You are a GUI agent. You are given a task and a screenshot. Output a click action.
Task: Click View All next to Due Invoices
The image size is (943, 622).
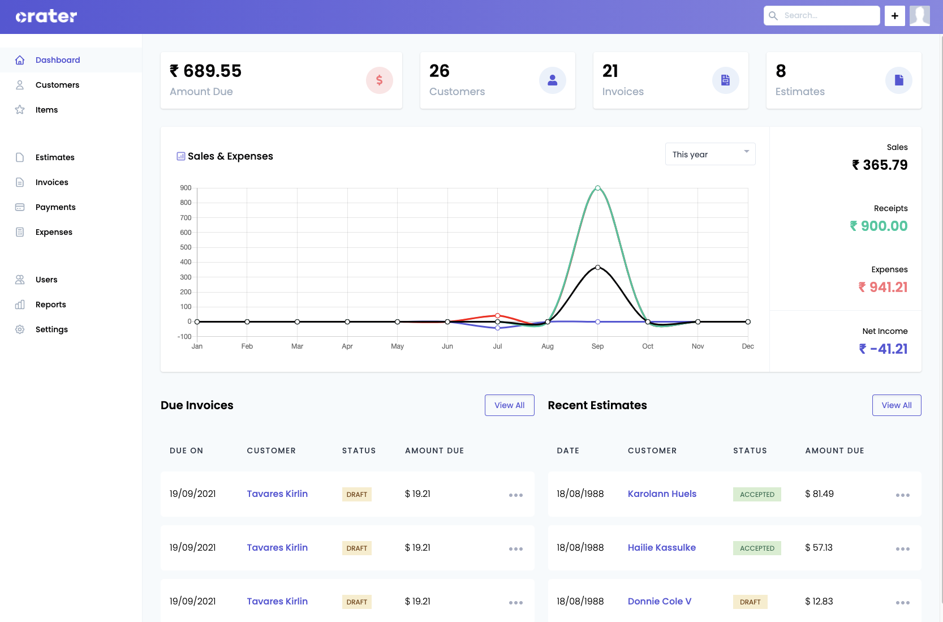pyautogui.click(x=509, y=405)
